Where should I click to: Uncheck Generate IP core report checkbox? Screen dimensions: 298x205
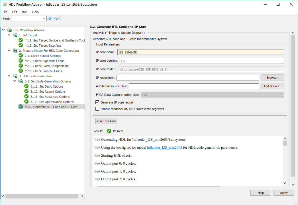(97, 102)
